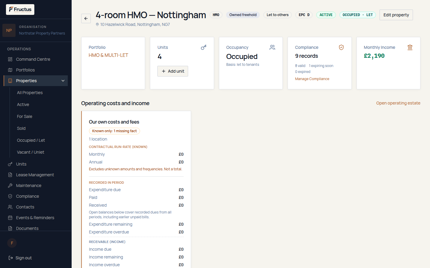
Task: Click the Maintenance wrench icon
Action: [10, 186]
